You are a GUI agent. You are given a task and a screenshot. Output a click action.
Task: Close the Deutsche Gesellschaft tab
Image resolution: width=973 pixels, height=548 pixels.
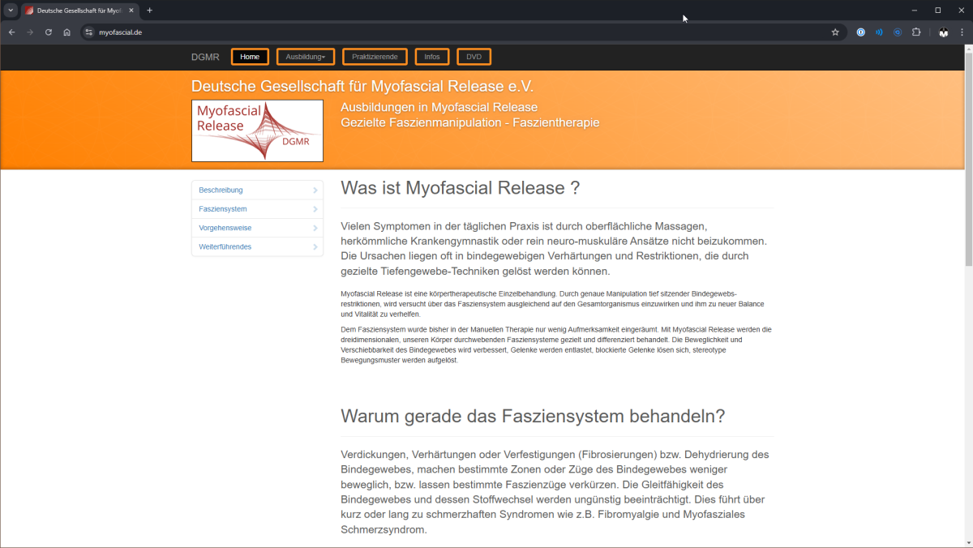pyautogui.click(x=131, y=11)
